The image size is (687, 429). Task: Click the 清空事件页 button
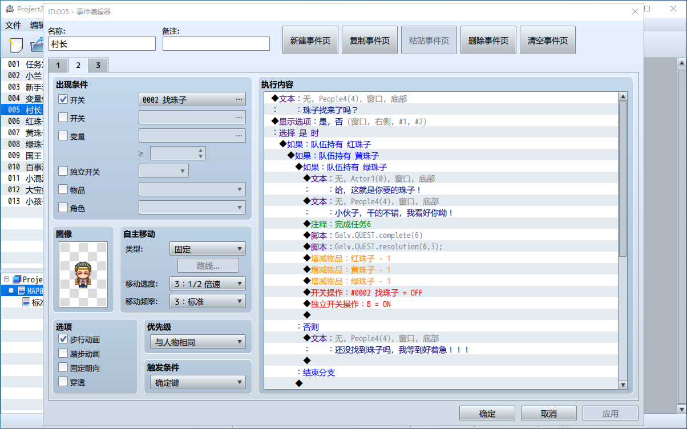(x=548, y=41)
